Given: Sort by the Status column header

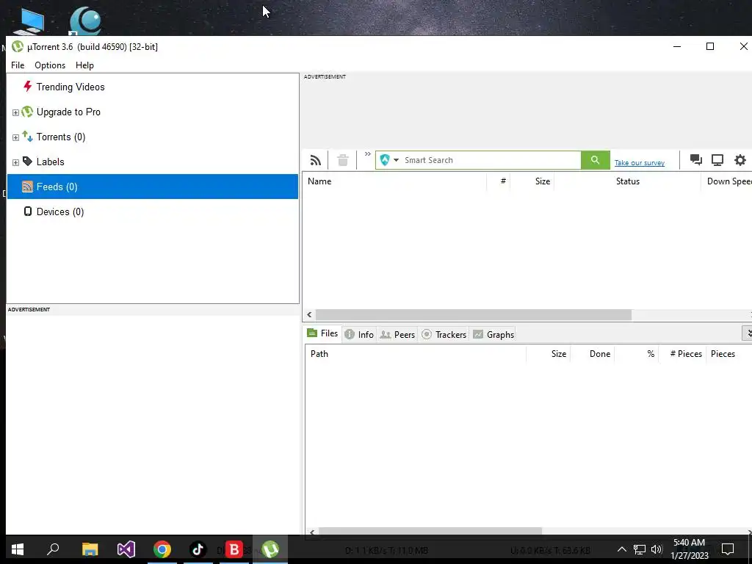Looking at the screenshot, I should tap(627, 181).
